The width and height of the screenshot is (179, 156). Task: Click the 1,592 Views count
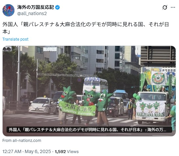pyautogui.click(x=67, y=151)
